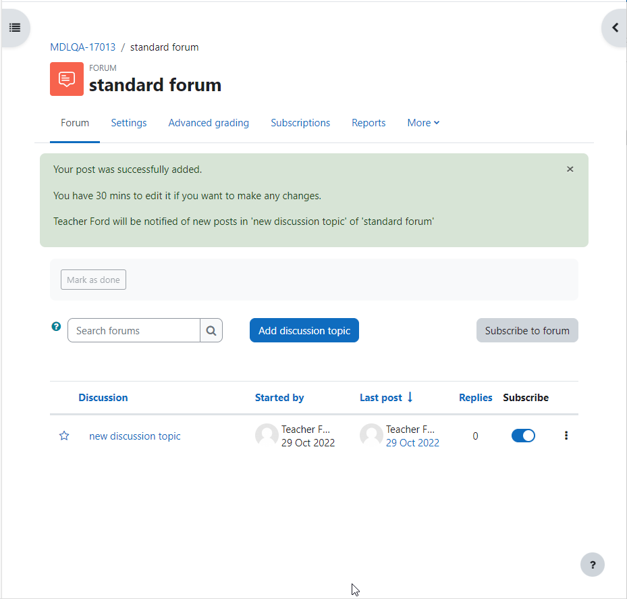Open the Subscriptions tab
The image size is (627, 599).
pos(300,123)
